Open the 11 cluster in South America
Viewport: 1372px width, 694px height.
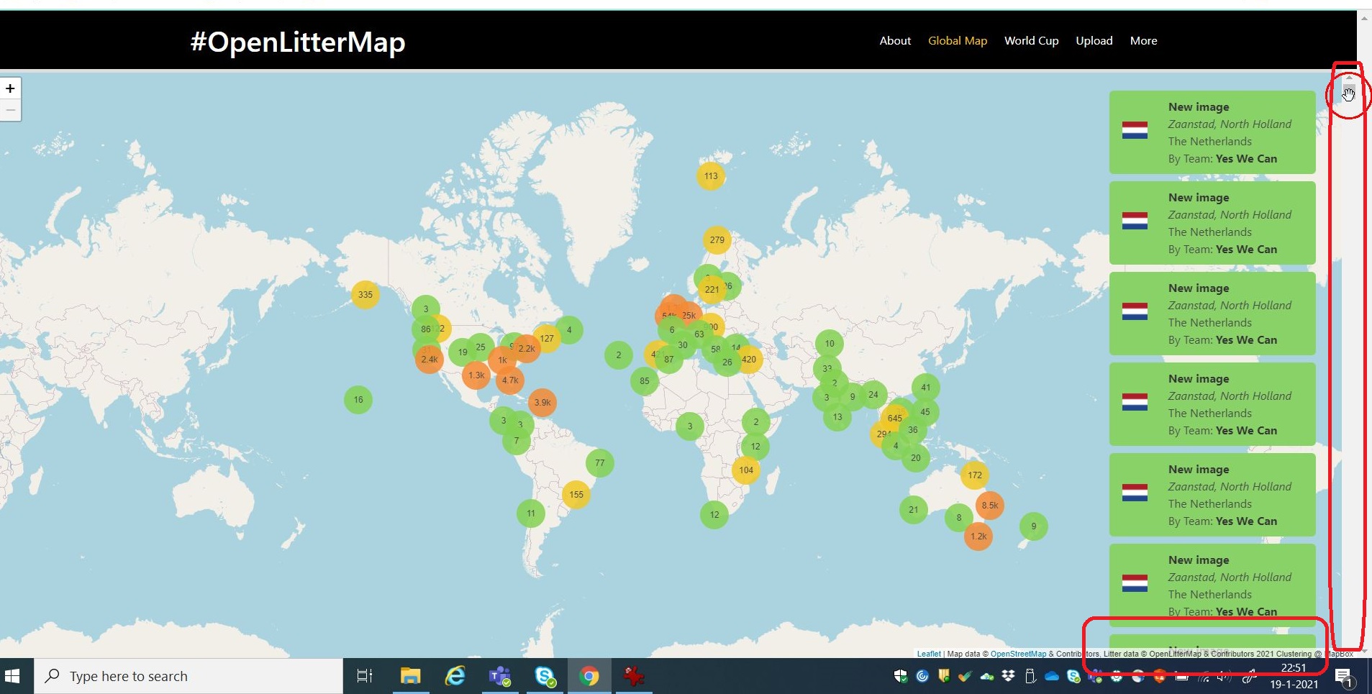click(x=531, y=513)
